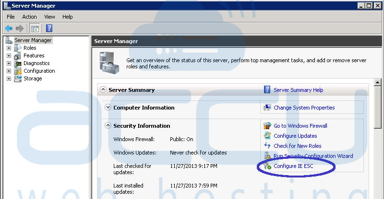Viewport: 384px width, 199px height.
Task: Click the 'Last installed updates:' label
Action: (128, 188)
